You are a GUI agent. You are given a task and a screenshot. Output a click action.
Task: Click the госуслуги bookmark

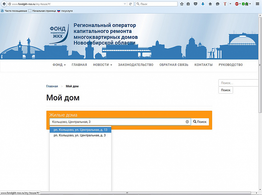[65, 11]
